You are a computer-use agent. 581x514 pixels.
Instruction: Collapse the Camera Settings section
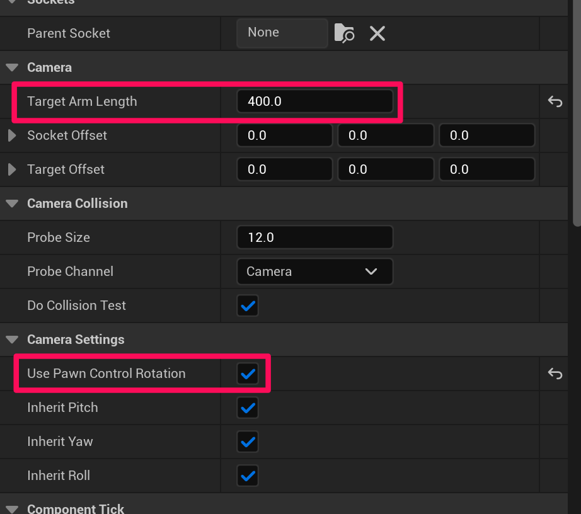[x=12, y=340]
